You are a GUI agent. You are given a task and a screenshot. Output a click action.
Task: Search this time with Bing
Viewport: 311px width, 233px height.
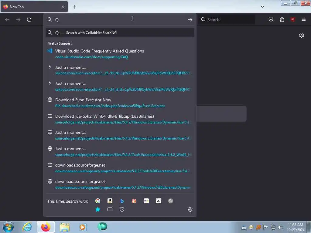122,201
